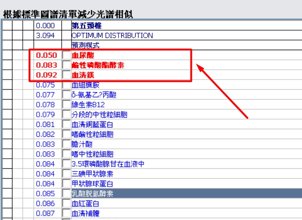Check the box beside 血尿酸

click(66, 55)
